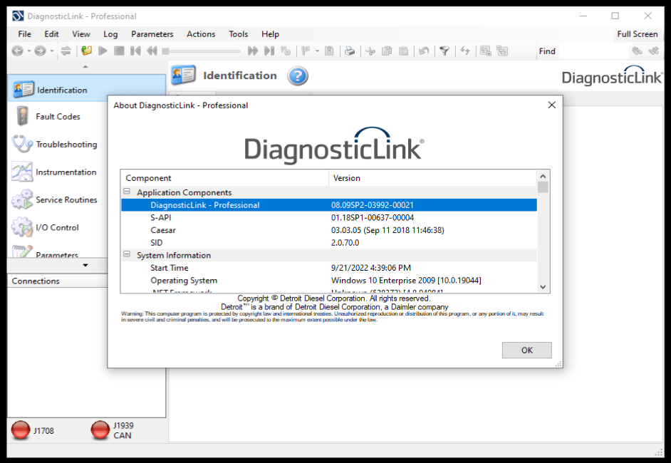The height and width of the screenshot is (463, 671).
Task: Click the Filter funnel toolbar icon
Action: point(444,51)
